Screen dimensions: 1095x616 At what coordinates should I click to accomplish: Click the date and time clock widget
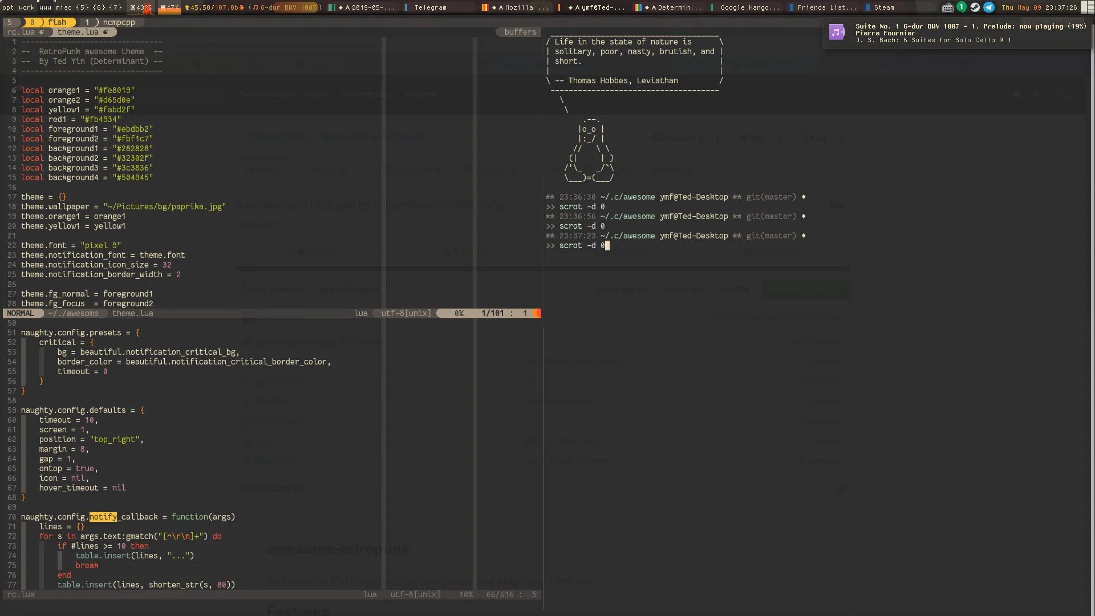pos(1039,7)
